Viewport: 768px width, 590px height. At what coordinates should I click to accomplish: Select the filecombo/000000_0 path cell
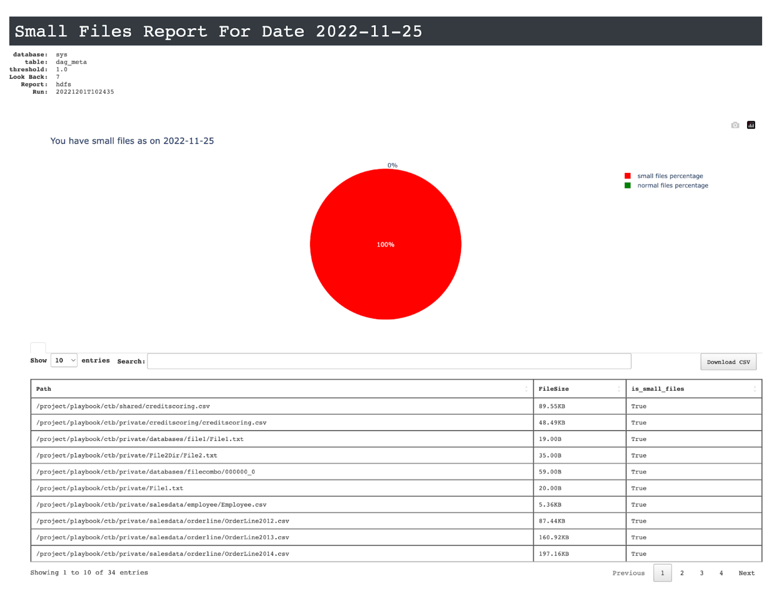pos(282,472)
